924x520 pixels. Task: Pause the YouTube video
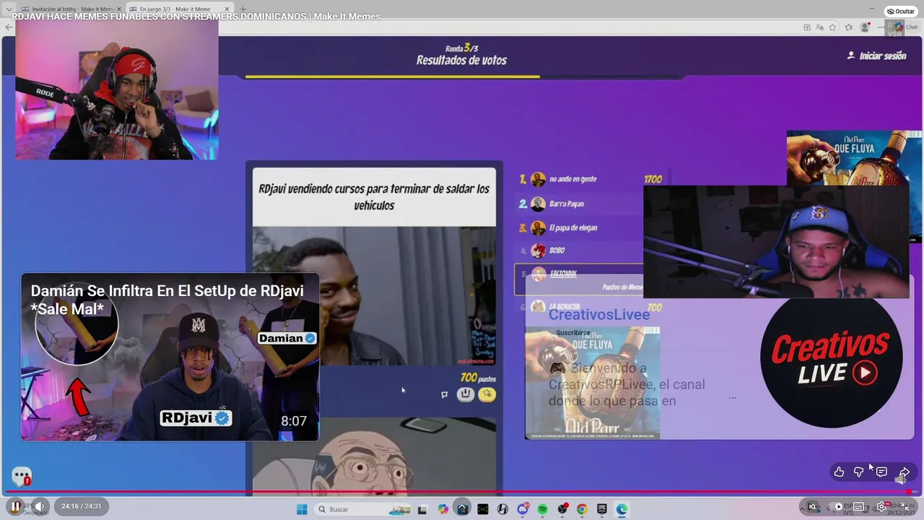(15, 506)
